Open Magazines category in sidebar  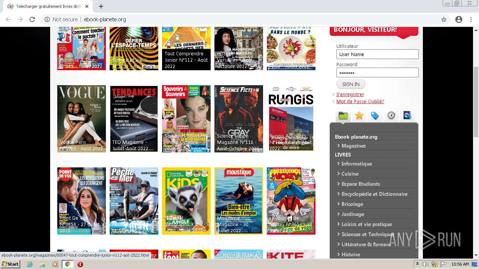click(x=354, y=146)
